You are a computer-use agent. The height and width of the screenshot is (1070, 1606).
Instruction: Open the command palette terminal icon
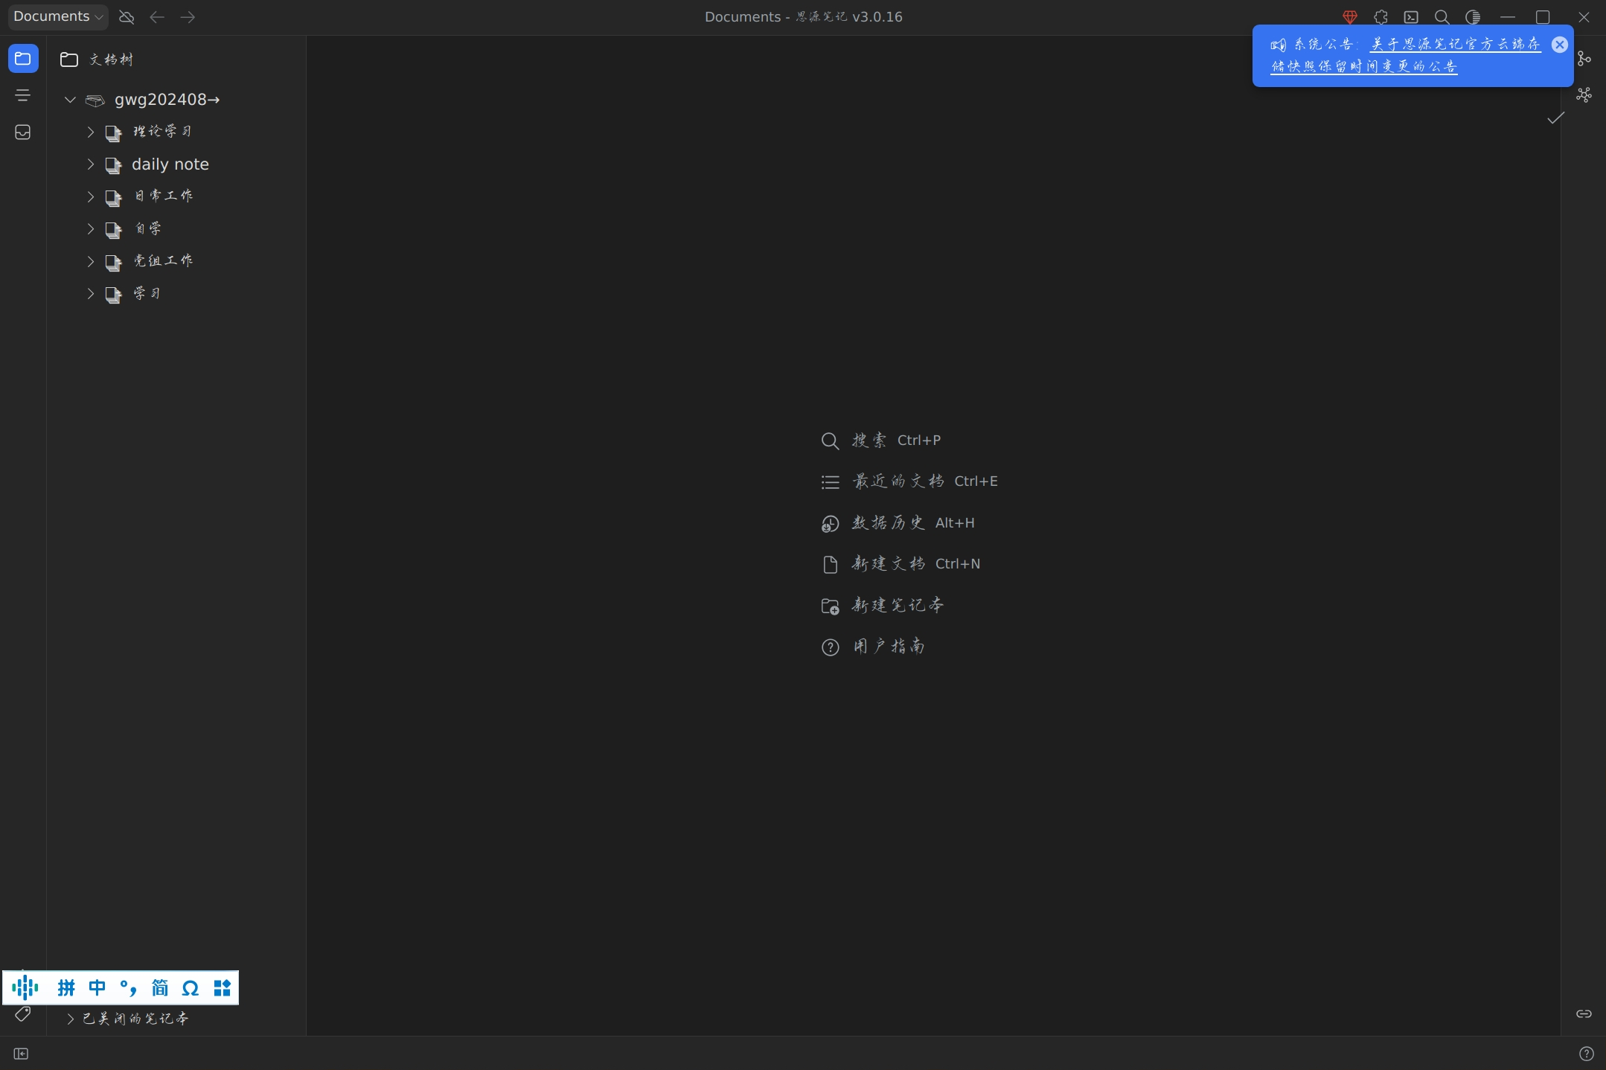1411,17
